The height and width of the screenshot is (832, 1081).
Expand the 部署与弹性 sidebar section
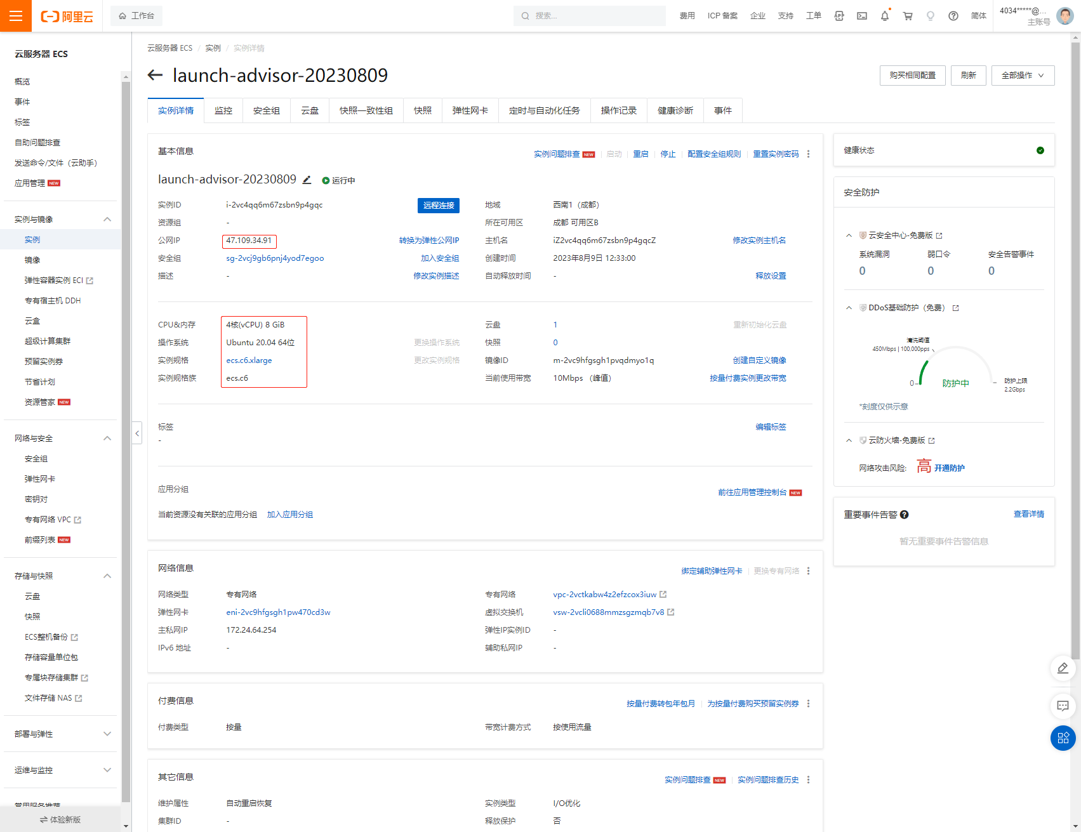pos(107,734)
